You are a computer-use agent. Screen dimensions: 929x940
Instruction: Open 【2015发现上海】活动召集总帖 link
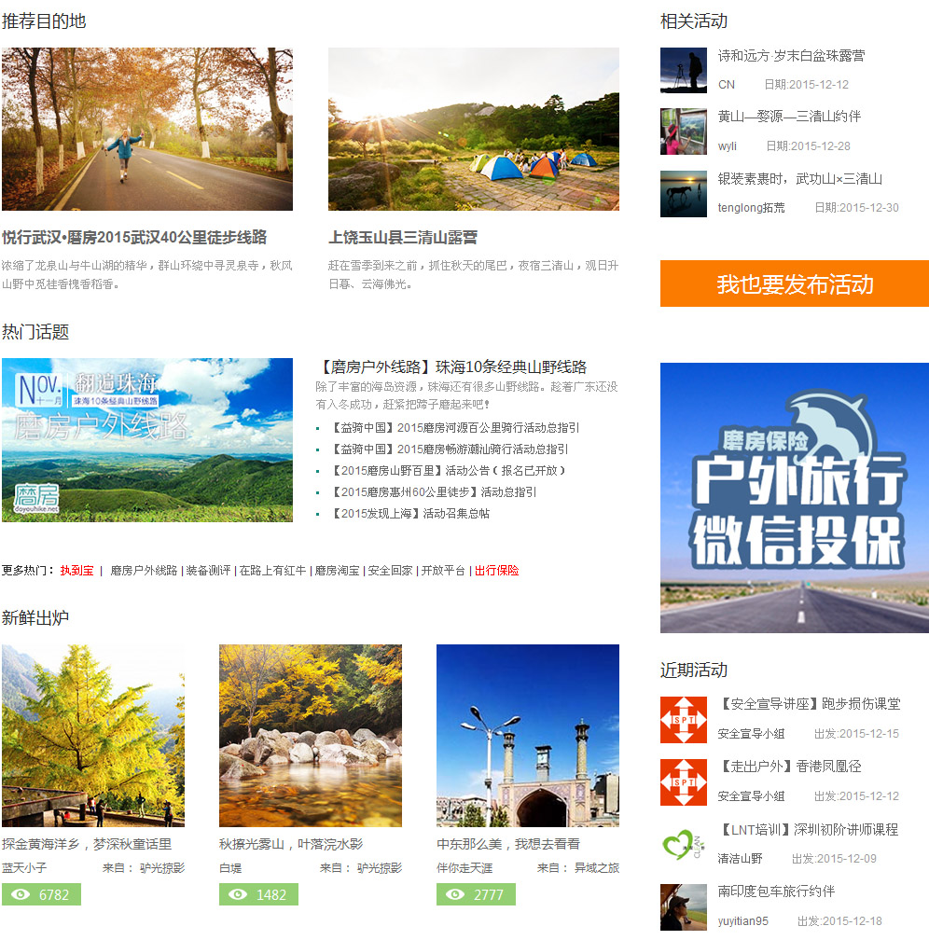(x=410, y=514)
